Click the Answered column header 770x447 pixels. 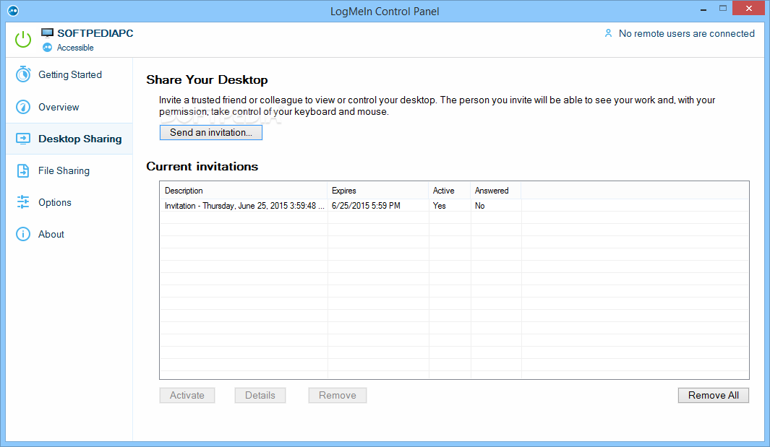(x=496, y=191)
